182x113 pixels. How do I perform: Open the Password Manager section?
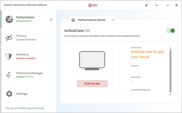[x=30, y=73]
